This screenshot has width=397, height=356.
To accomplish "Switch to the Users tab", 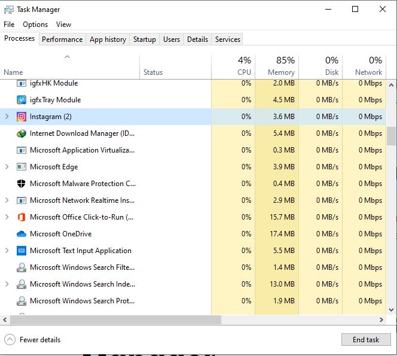I will tap(172, 39).
